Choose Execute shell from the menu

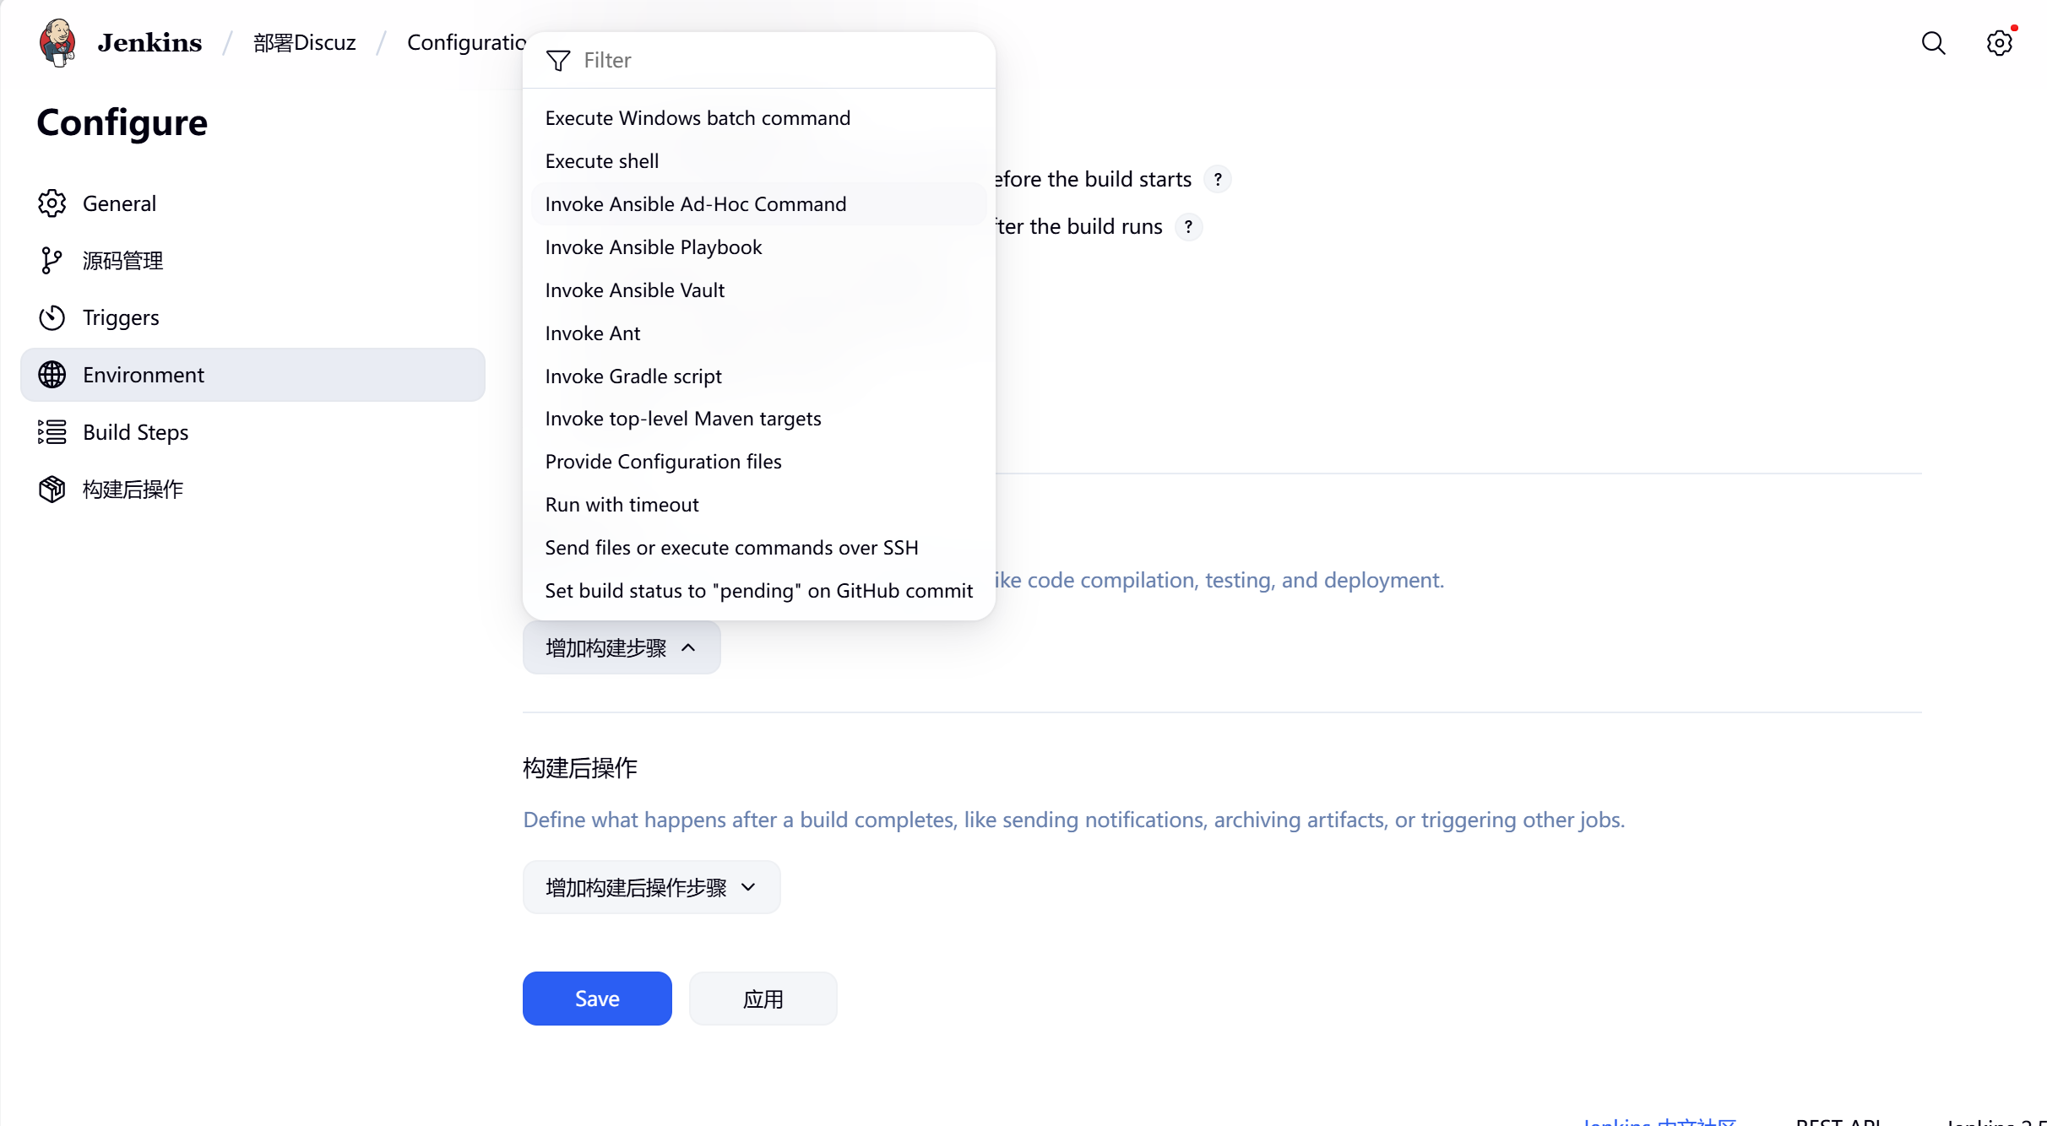601,161
